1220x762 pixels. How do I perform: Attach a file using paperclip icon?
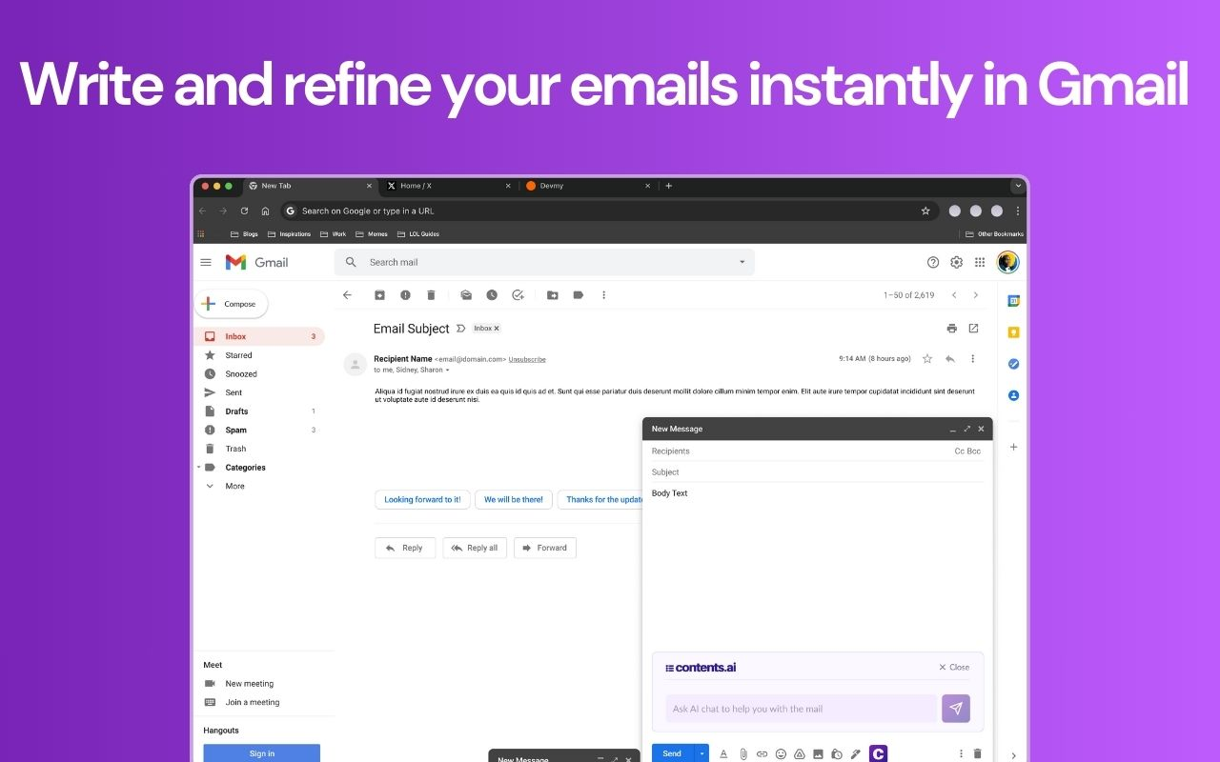[743, 753]
